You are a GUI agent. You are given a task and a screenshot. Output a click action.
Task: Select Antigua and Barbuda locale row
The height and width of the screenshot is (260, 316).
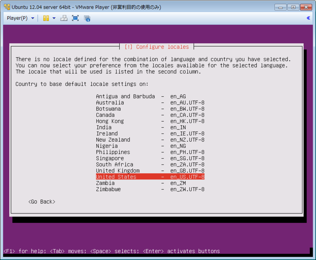click(150, 96)
